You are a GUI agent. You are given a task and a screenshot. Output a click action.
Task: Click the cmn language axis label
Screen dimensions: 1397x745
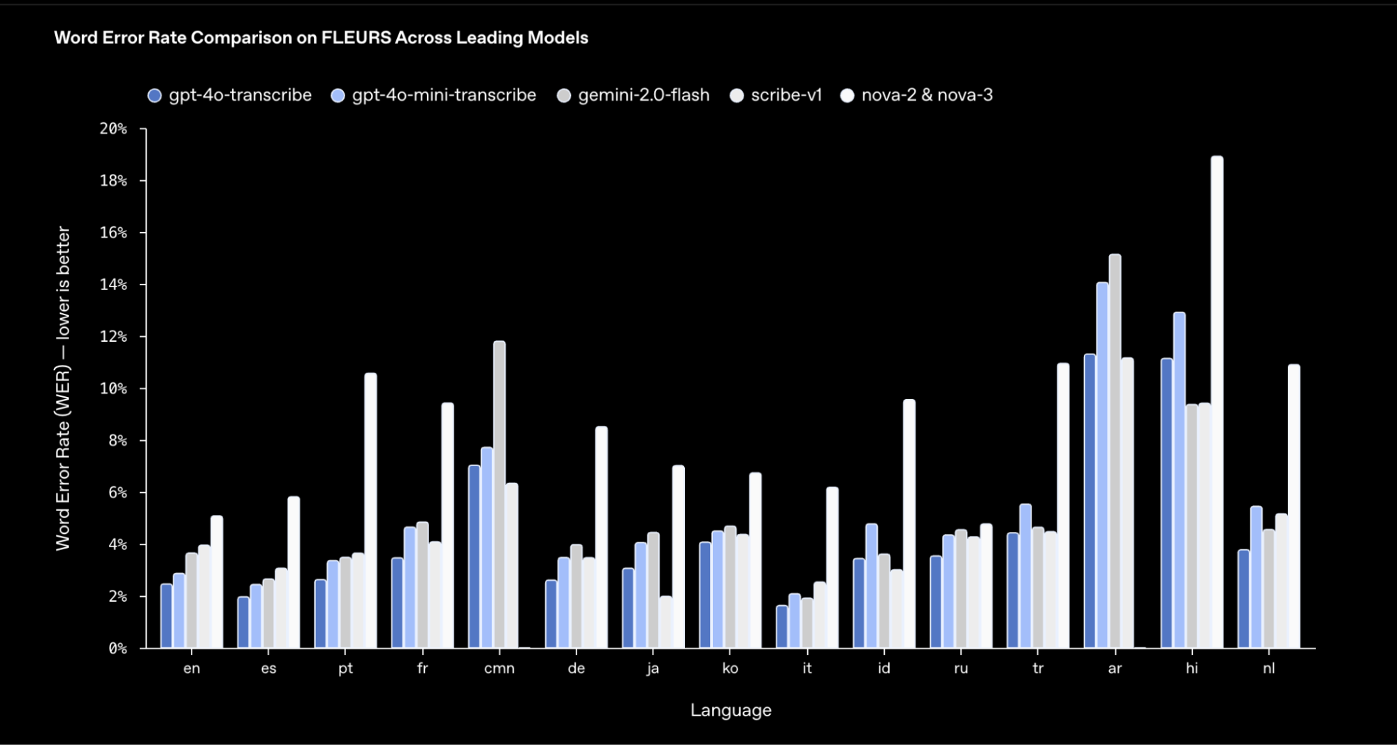click(499, 669)
